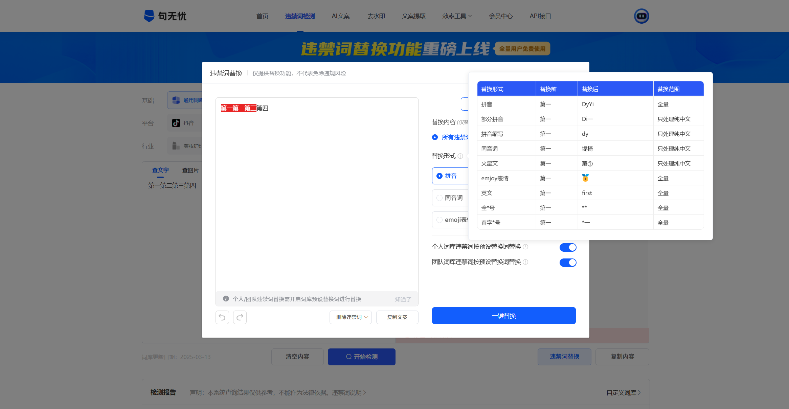Click inside the replacement text editor
The image size is (789, 409).
pyautogui.click(x=317, y=196)
